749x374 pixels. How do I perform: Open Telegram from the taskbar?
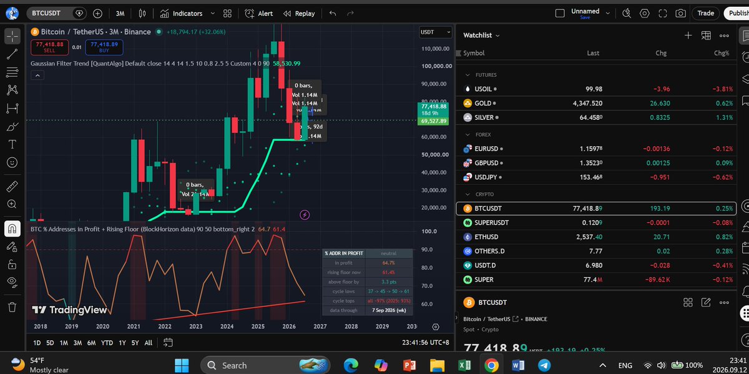[x=544, y=365]
